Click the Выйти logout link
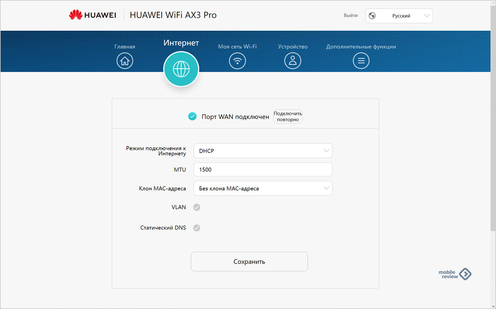 (351, 15)
